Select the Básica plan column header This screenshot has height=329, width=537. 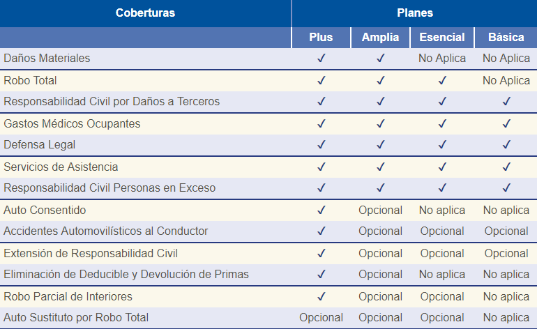pyautogui.click(x=506, y=37)
